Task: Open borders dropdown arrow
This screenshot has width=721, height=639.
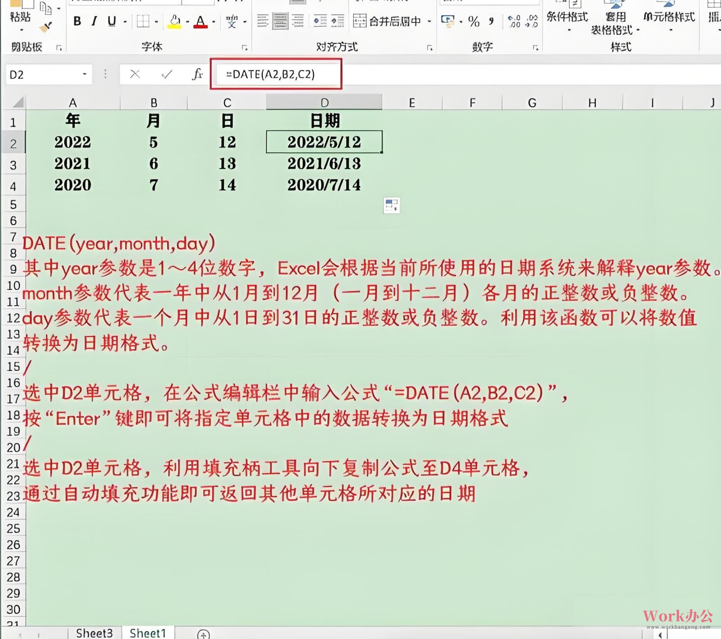Action: (x=156, y=21)
